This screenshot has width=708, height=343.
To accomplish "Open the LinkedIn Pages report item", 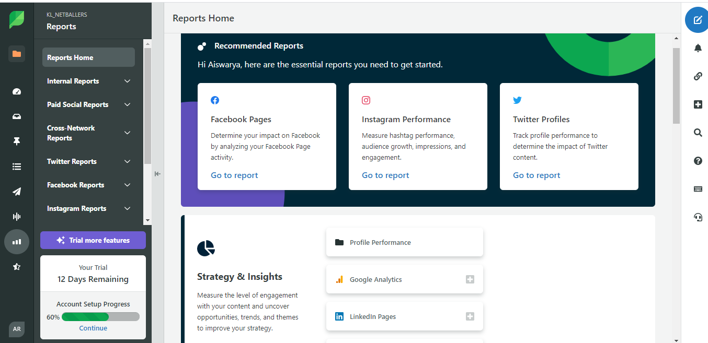I will coord(405,316).
